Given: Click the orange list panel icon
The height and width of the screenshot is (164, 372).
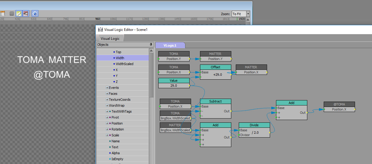Looking at the screenshot, I should [x=2, y=14].
